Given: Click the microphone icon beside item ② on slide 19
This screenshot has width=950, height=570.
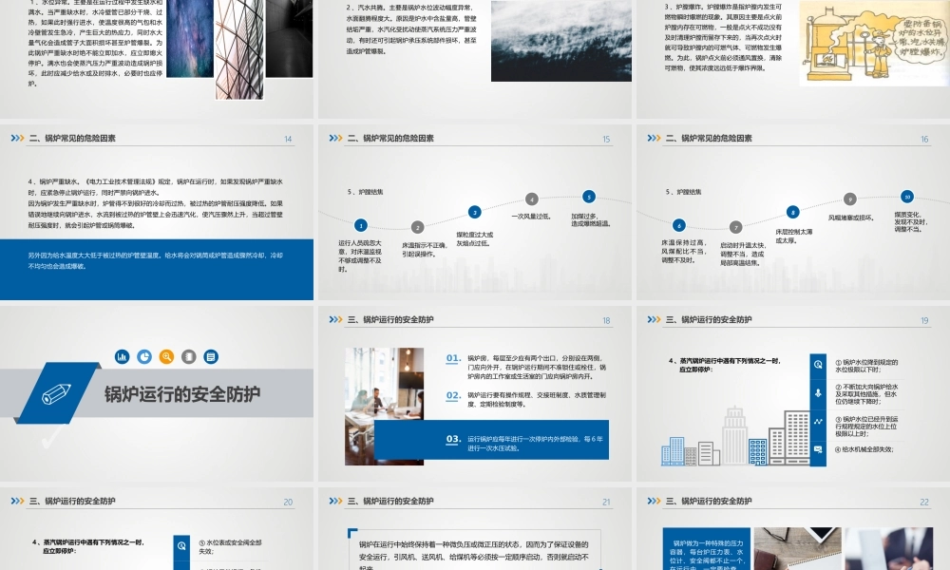Looking at the screenshot, I should [x=819, y=393].
